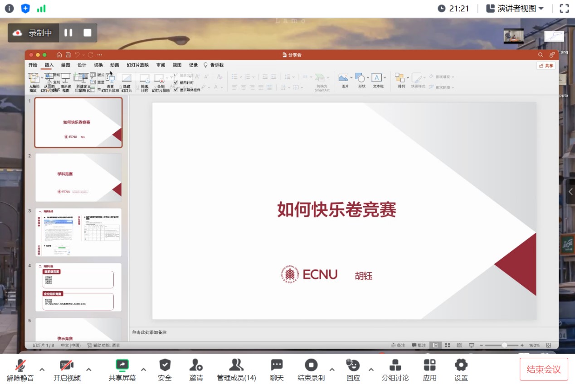Expand the Presenter View (演讲者视图) dropdown
The width and height of the screenshot is (575, 384).
[x=515, y=8]
